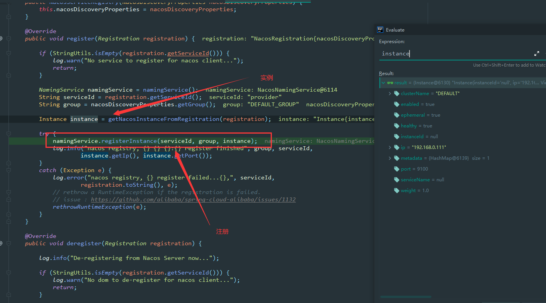The width and height of the screenshot is (546, 303).
Task: Fold the deregister method in the gutter
Action: click(x=8, y=243)
